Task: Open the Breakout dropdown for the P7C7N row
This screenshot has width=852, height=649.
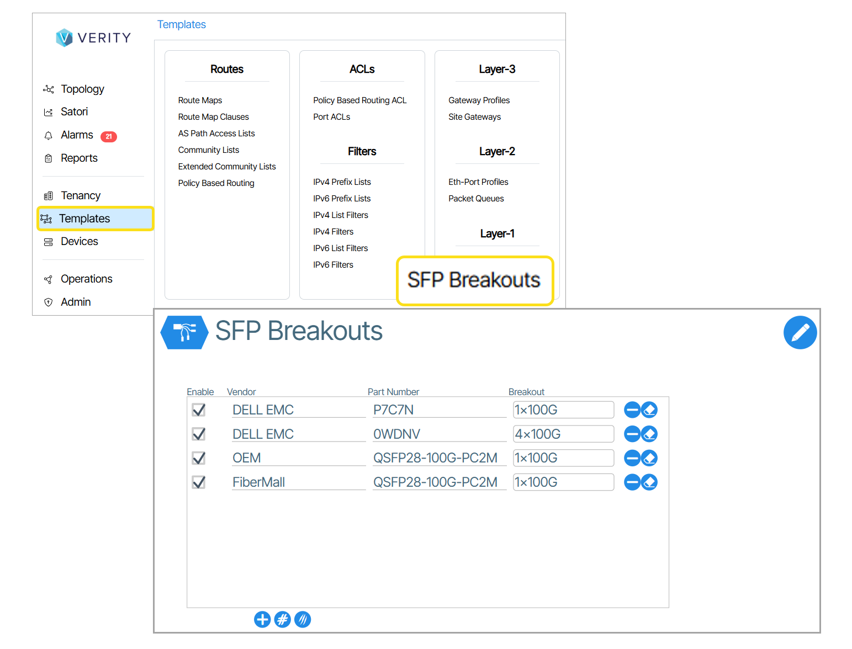Action: pyautogui.click(x=563, y=410)
